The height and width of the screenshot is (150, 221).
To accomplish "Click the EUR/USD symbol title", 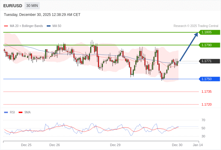I will pos(13,6).
